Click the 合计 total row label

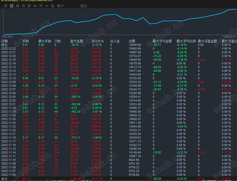[x=5, y=179]
